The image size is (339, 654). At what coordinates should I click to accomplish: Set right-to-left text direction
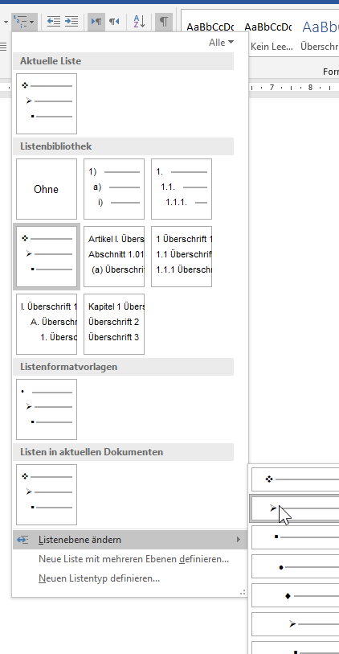point(114,21)
